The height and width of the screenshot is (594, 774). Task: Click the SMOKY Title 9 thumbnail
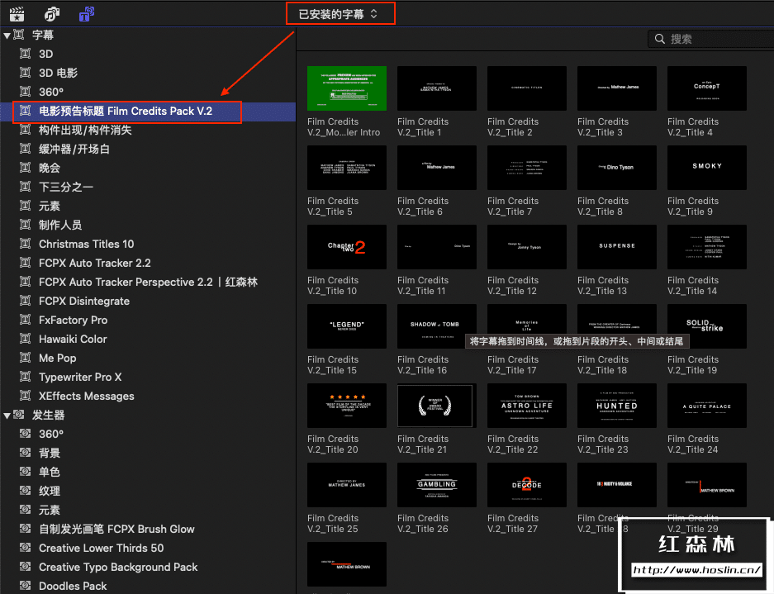point(707,168)
